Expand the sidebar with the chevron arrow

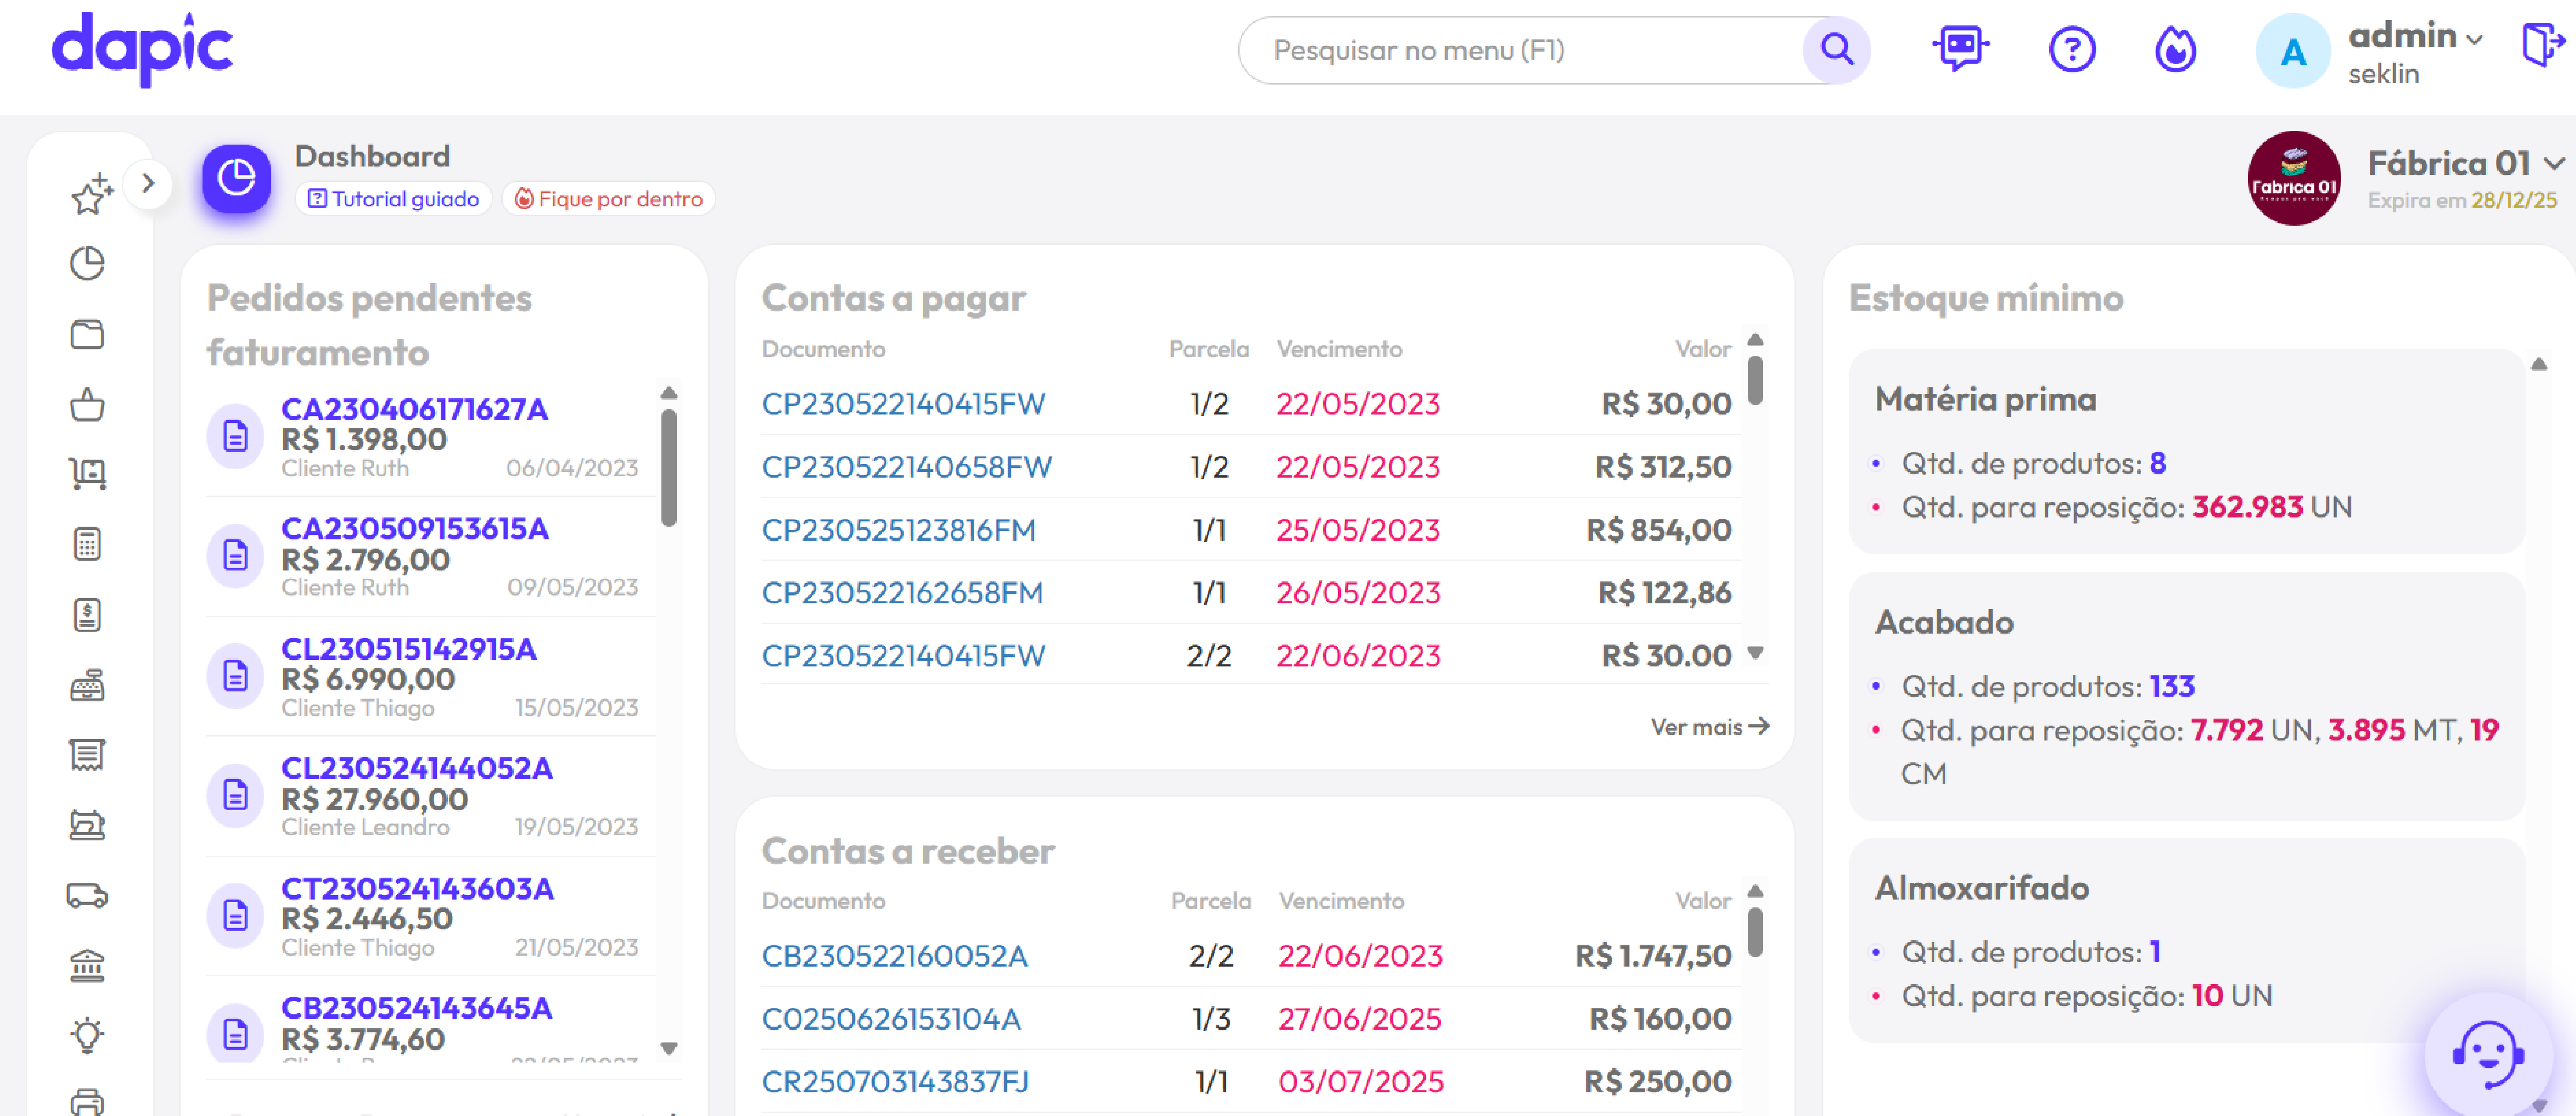pyautogui.click(x=149, y=184)
